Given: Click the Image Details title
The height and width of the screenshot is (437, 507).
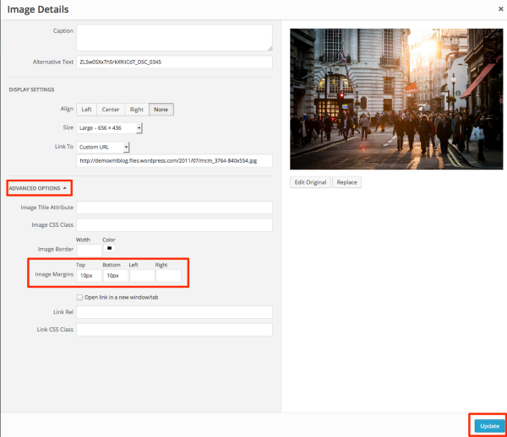Looking at the screenshot, I should pos(38,9).
